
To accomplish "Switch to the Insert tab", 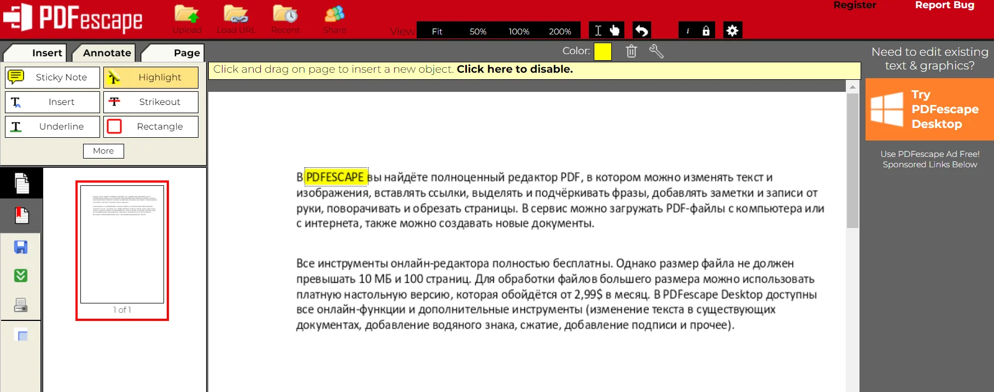I will click(x=36, y=53).
